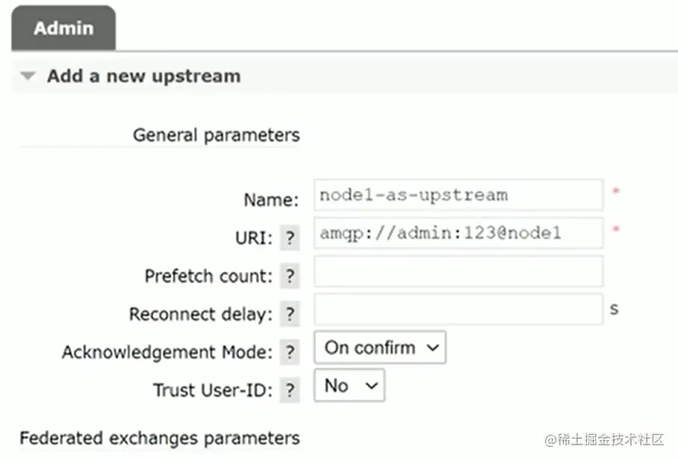The width and height of the screenshot is (678, 461).
Task: Open the Trust User-ID dropdown
Action: pos(349,386)
